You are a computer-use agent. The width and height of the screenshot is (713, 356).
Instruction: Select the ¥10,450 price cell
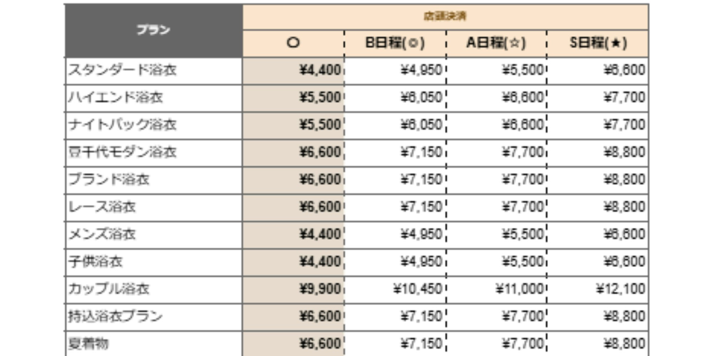(x=417, y=289)
